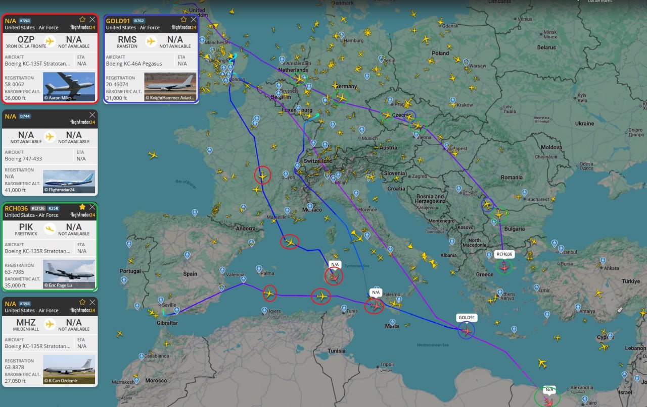Viewport: 647px width, 407px height.
Task: Unfavorite RCH036 with its filled star
Action: point(82,207)
